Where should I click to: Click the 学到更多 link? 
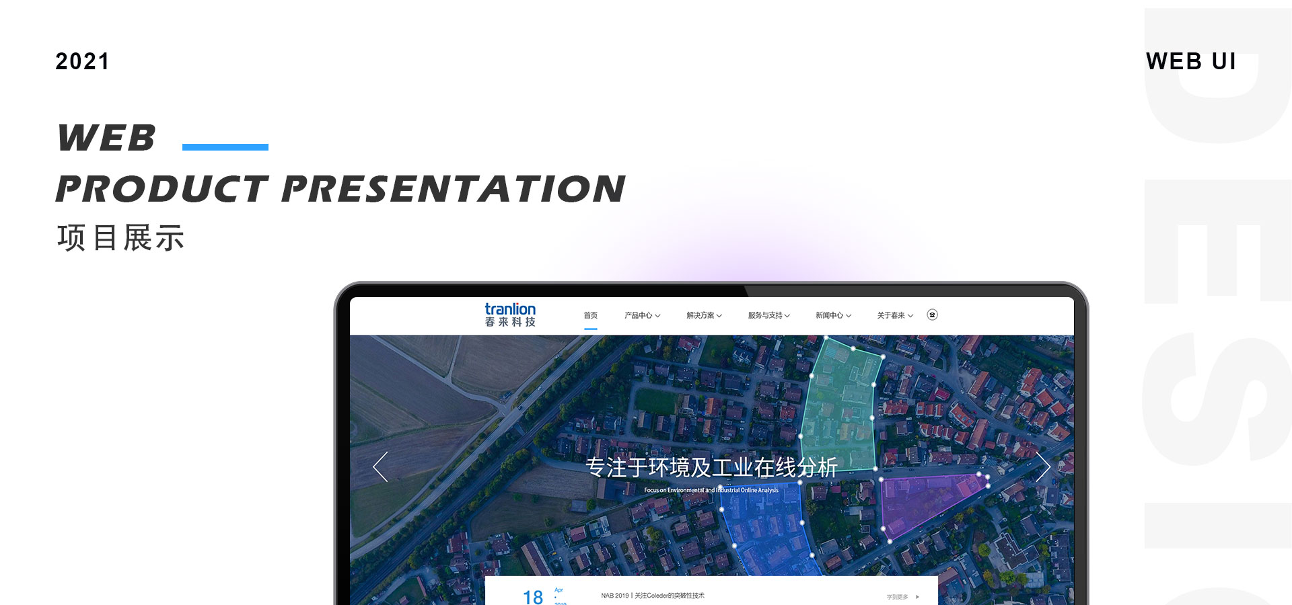897,597
